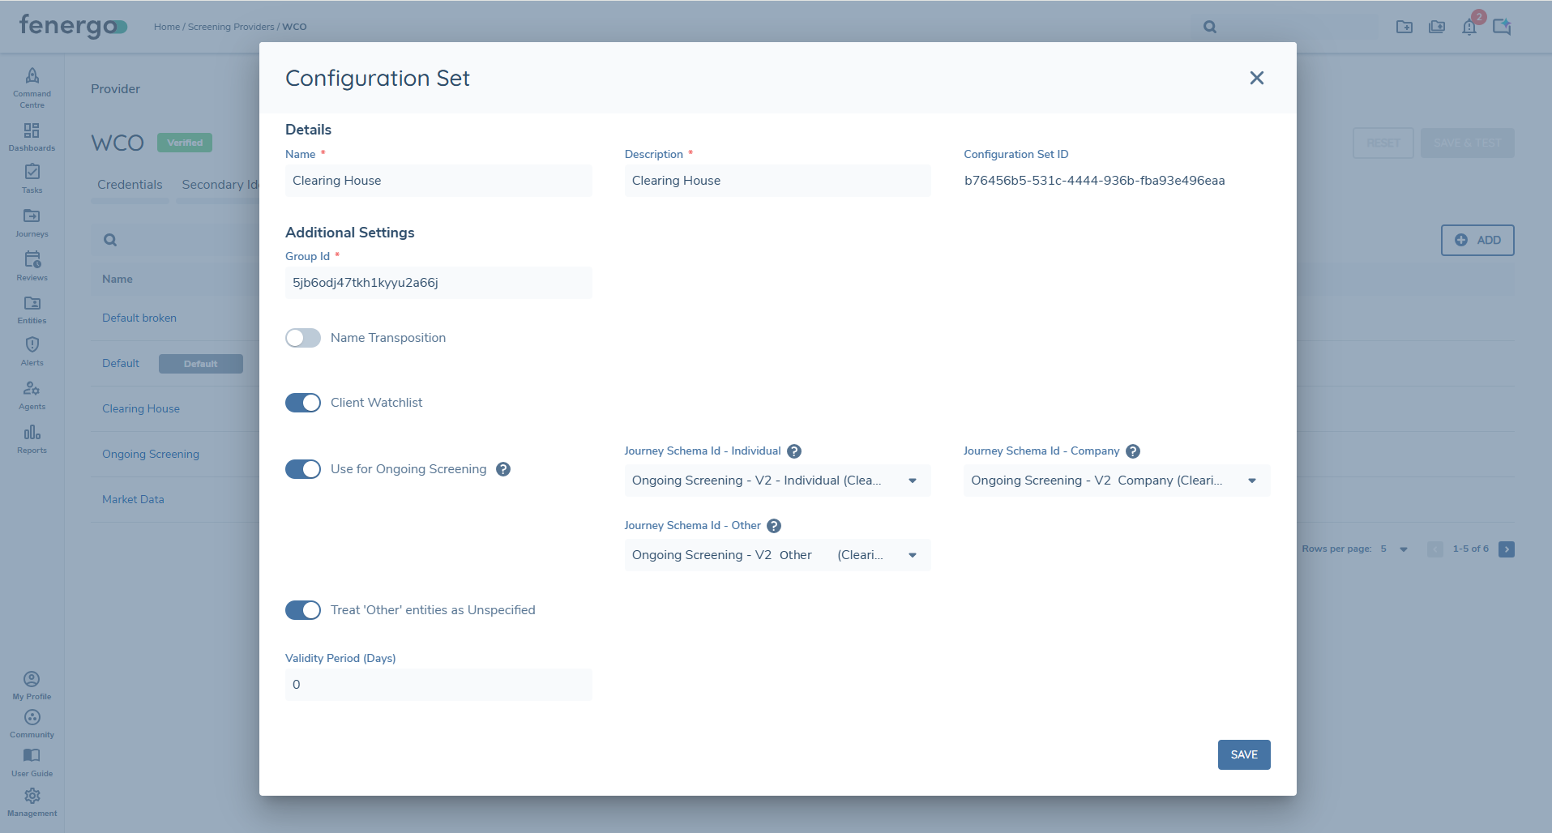Edit the Validity Period (Days) field
1552x833 pixels.
point(438,685)
